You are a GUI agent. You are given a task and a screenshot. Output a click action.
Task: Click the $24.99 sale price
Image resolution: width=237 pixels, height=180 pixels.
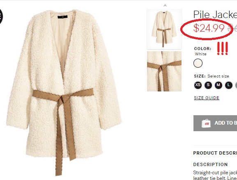tap(209, 28)
